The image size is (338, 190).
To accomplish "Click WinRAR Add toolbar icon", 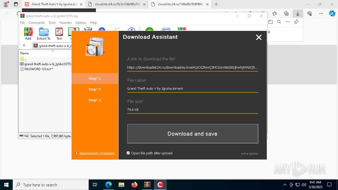I will coord(28,34).
